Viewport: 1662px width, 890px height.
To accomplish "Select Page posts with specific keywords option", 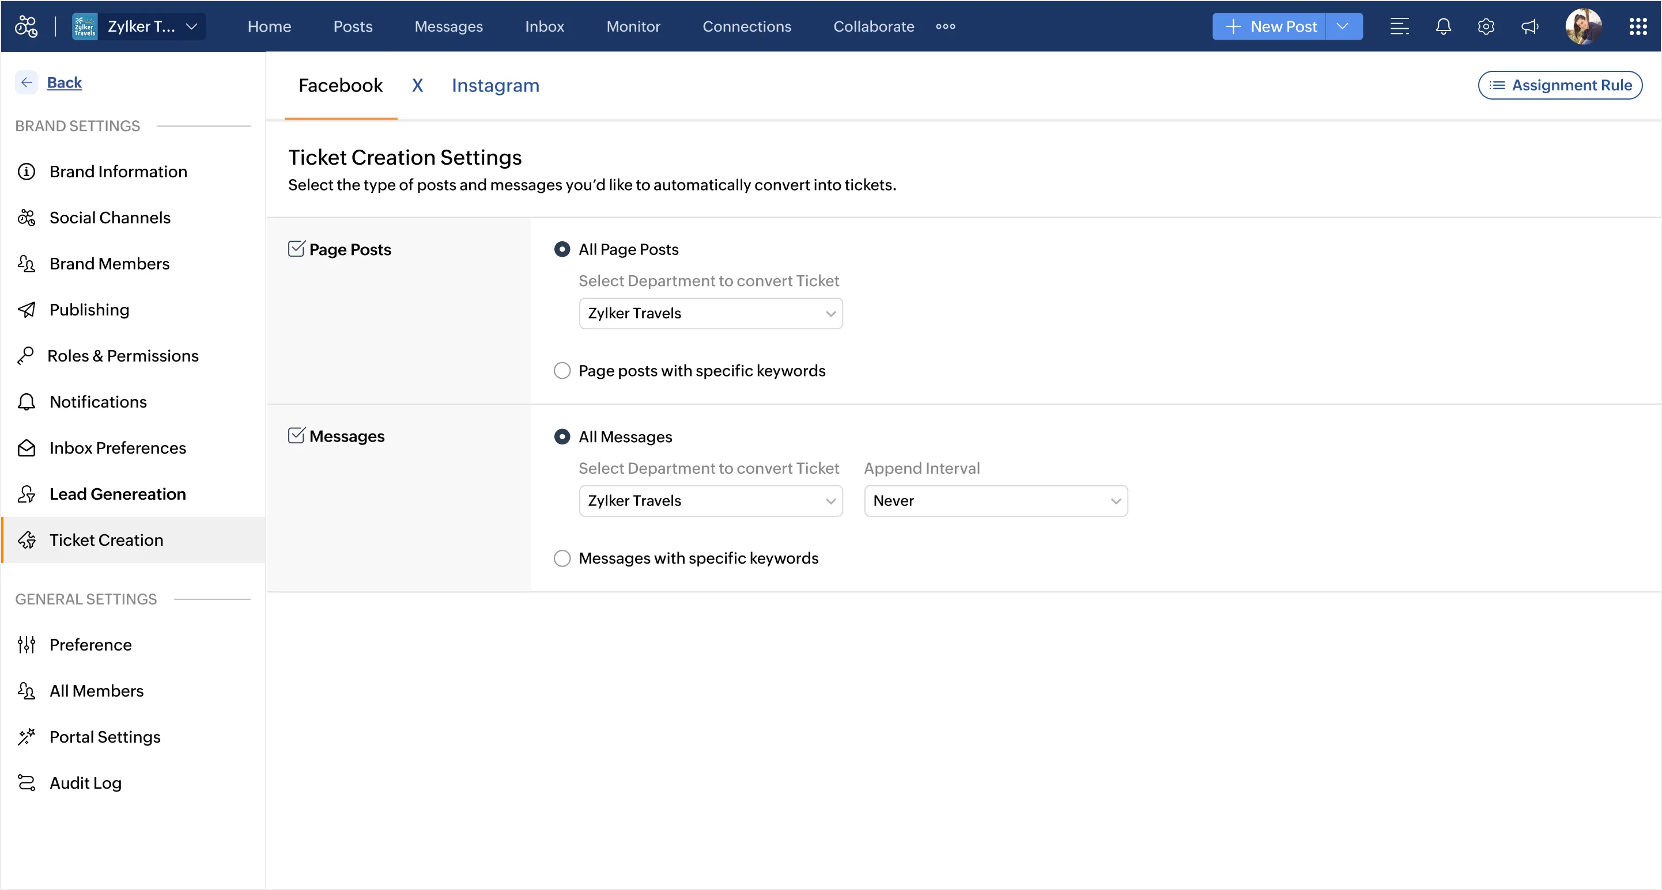I will [562, 371].
